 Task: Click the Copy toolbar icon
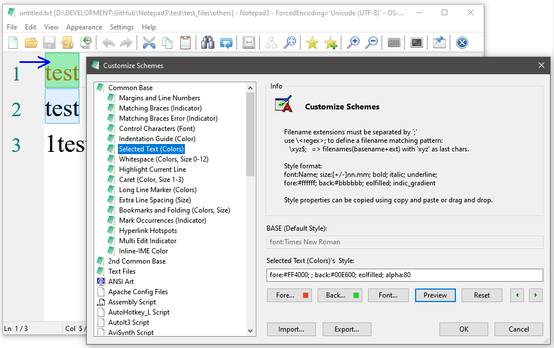pyautogui.click(x=167, y=43)
